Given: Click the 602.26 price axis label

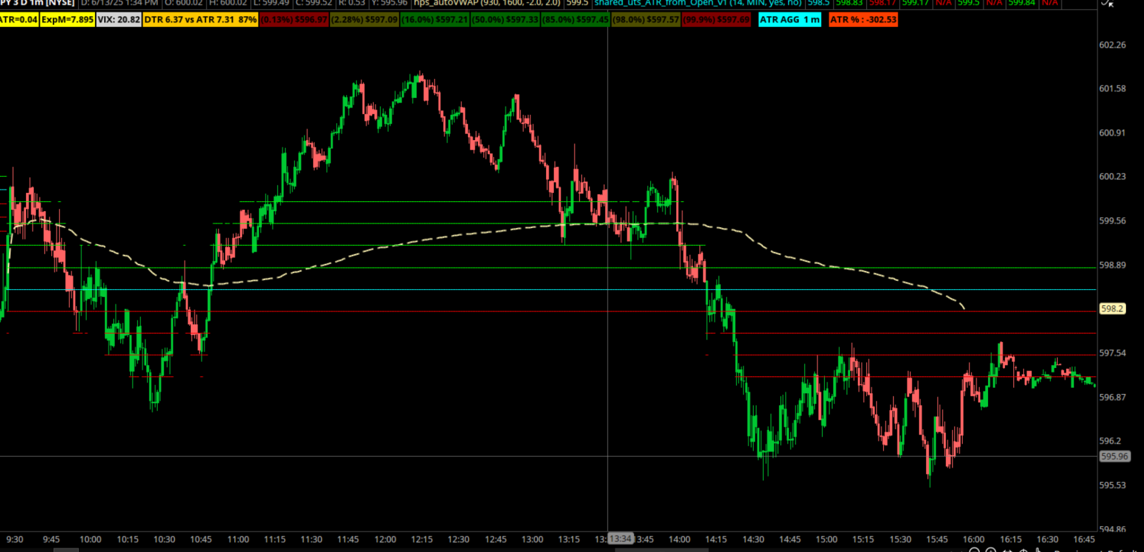Looking at the screenshot, I should 1112,45.
